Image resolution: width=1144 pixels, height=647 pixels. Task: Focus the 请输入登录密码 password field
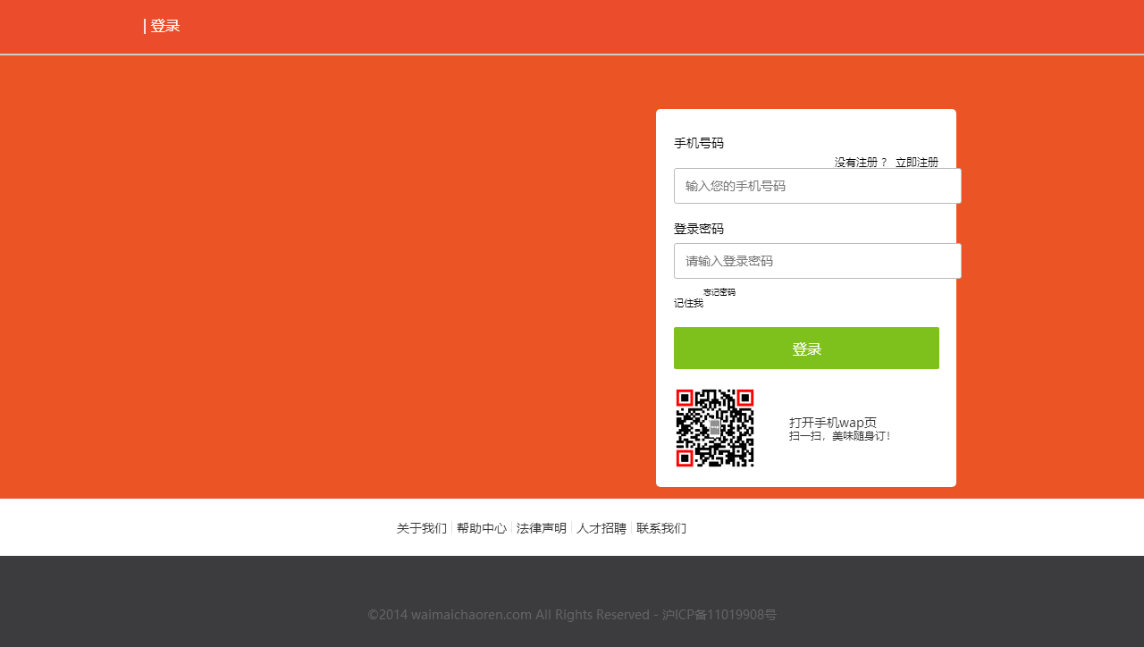[x=817, y=261]
